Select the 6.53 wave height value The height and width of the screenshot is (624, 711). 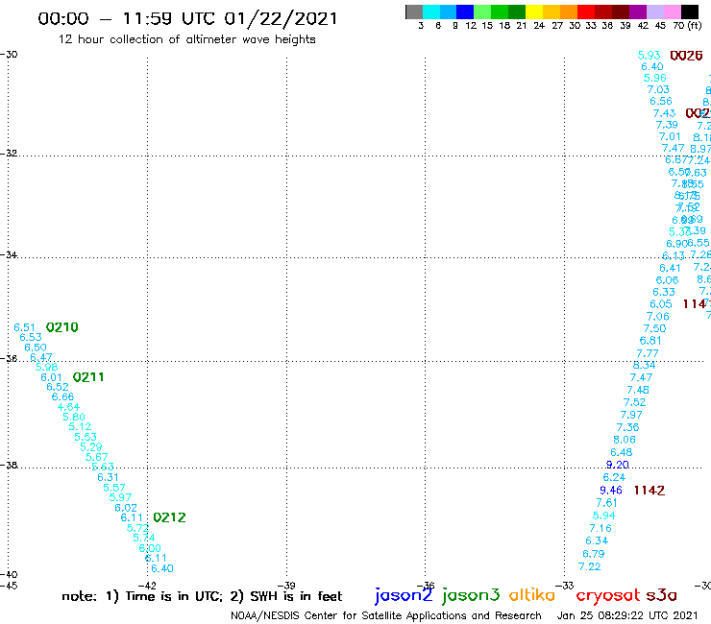click(x=31, y=338)
